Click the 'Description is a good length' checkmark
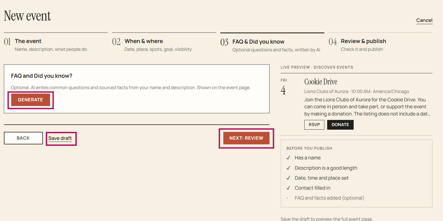 288,168
